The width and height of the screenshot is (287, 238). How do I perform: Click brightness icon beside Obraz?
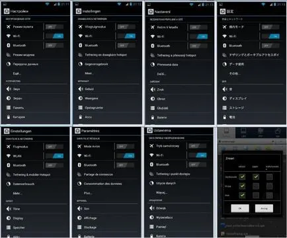[x=153, y=99]
